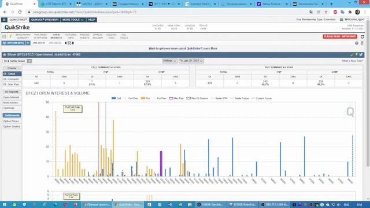Share the chart via the Facebook icon

tap(357, 54)
